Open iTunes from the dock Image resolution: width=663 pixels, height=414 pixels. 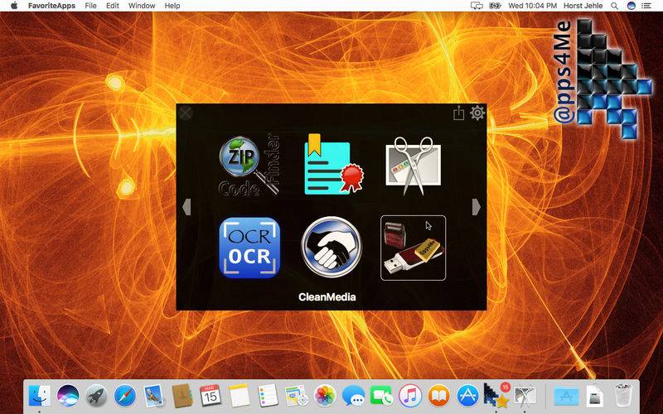click(410, 396)
